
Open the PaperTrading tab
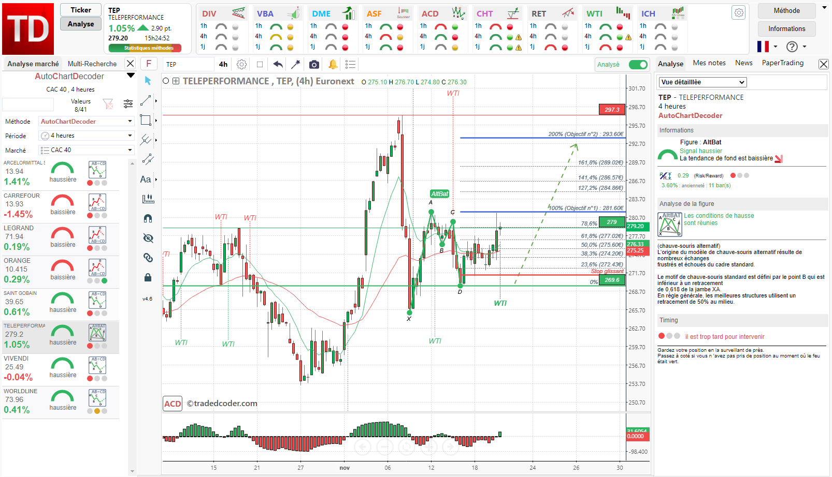coord(783,63)
